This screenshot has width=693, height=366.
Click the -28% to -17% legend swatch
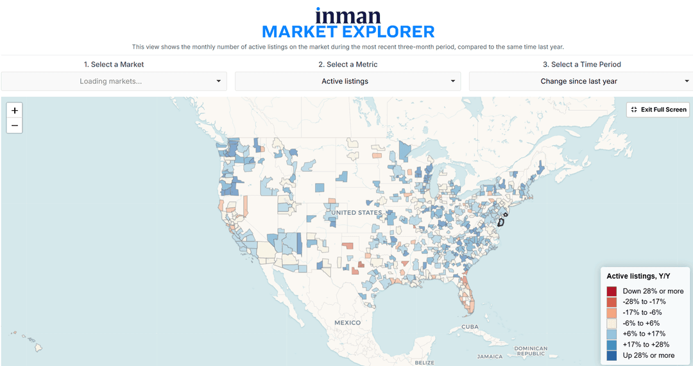612,302
